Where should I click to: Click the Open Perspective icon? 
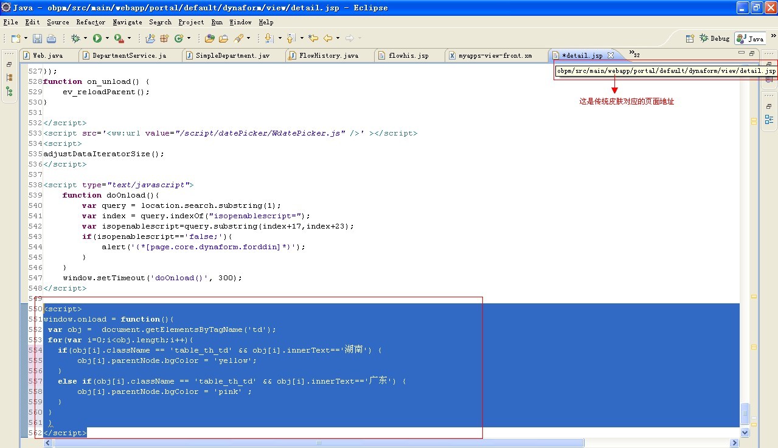tap(690, 38)
